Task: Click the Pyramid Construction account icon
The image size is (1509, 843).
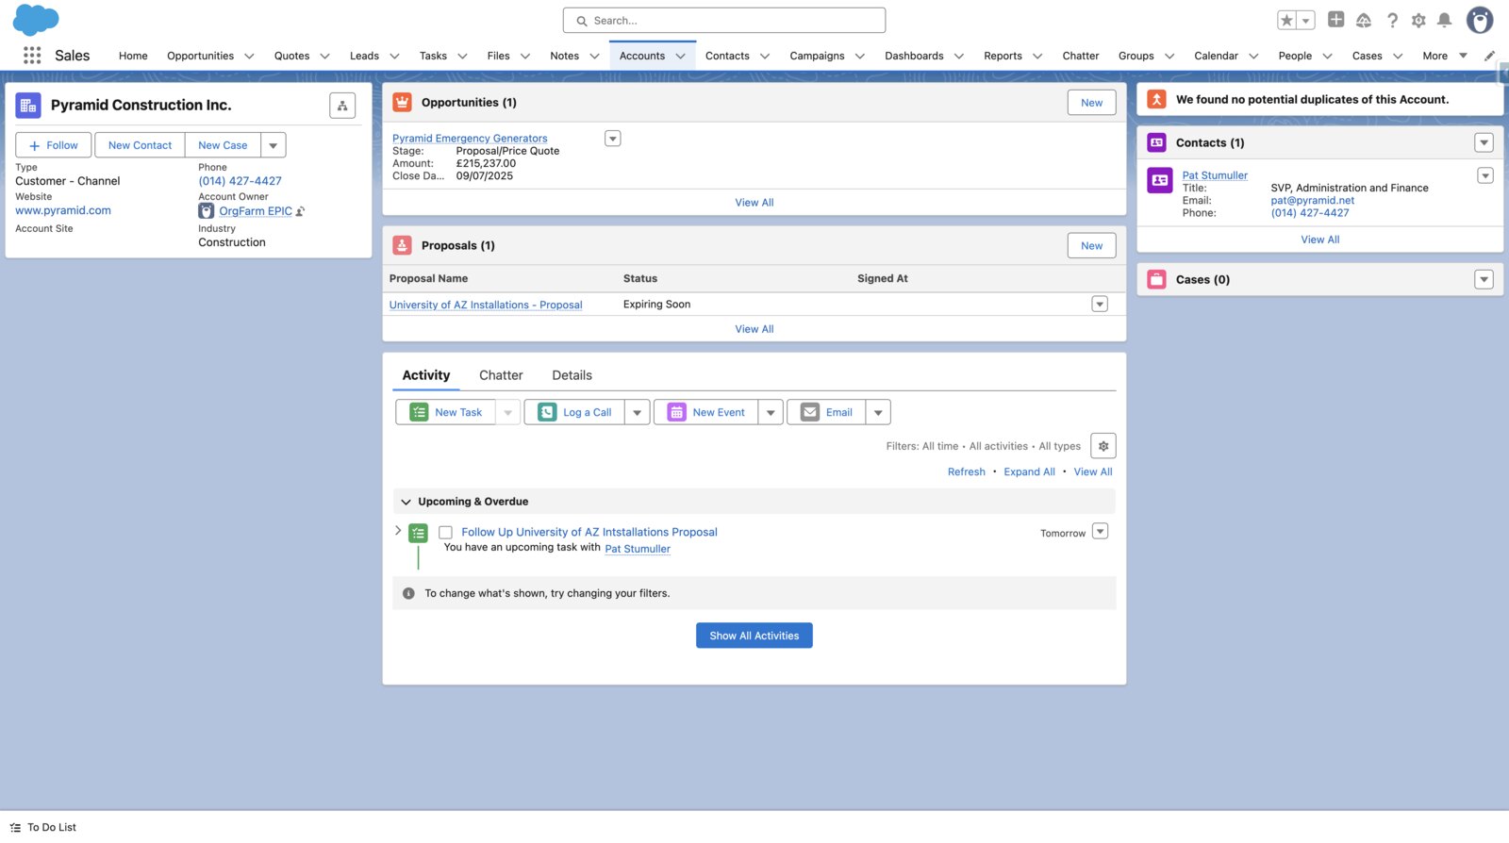Action: pyautogui.click(x=28, y=106)
